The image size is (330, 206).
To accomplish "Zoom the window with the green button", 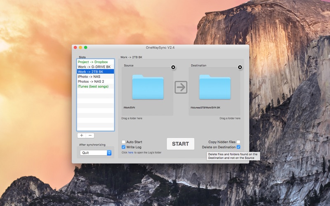I will (x=86, y=47).
